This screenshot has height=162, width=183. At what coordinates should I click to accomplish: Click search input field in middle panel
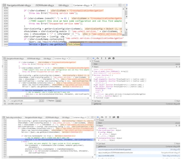click(25, 101)
